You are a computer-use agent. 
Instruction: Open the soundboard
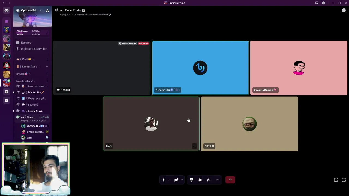(209, 180)
